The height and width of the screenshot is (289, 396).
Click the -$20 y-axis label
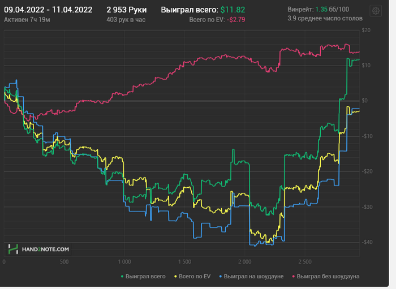pyautogui.click(x=367, y=171)
